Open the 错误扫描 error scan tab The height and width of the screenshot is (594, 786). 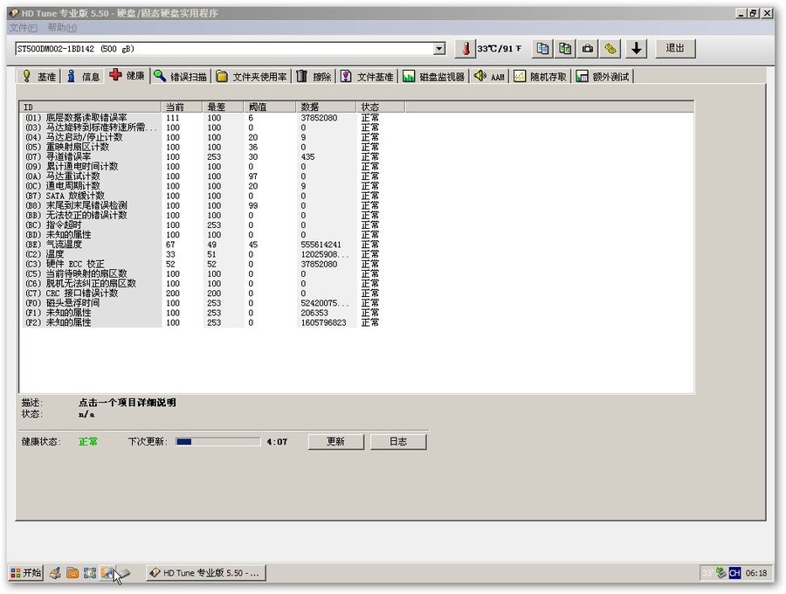[x=181, y=77]
